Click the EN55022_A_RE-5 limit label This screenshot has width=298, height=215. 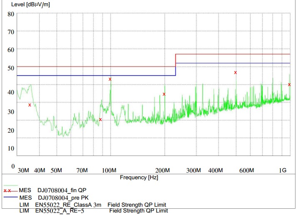click(65, 211)
